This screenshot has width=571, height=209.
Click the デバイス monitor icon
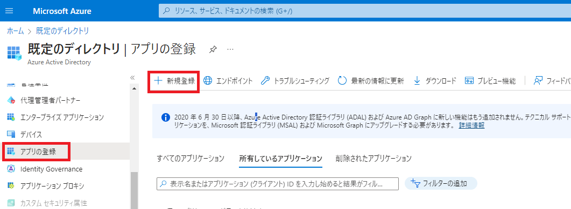11,135
